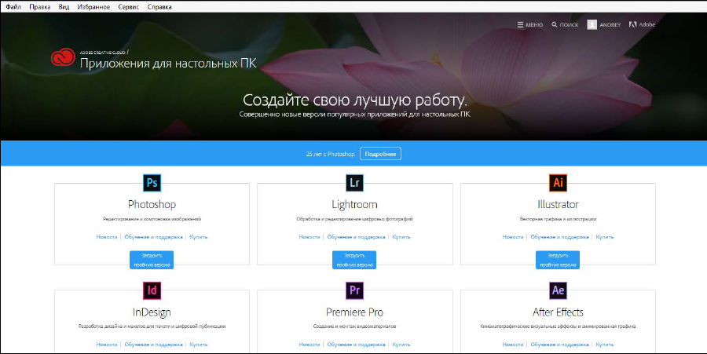Download the Illustrator trial version

558,260
